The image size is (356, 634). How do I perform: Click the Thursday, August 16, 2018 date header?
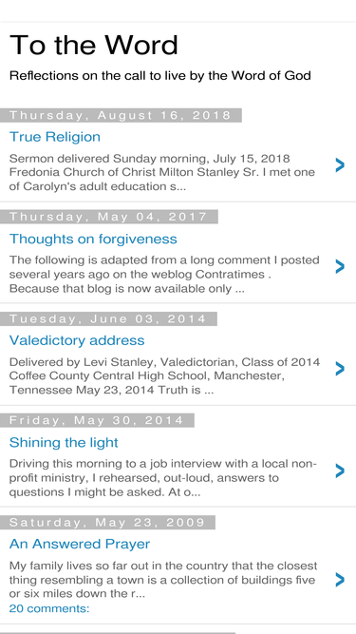tap(121, 115)
